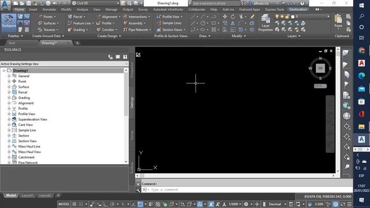
Task: Open Windows search on taskbar
Action: pyautogui.click(x=361, y=16)
